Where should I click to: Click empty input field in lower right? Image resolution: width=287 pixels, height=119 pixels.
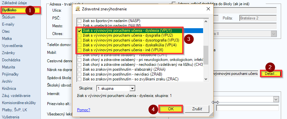coord(247,108)
